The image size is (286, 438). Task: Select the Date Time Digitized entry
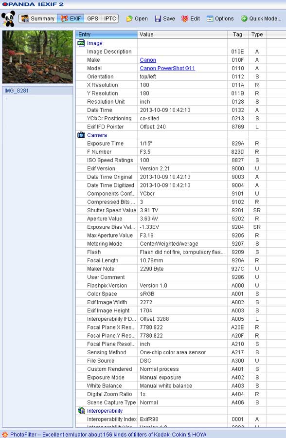110,185
